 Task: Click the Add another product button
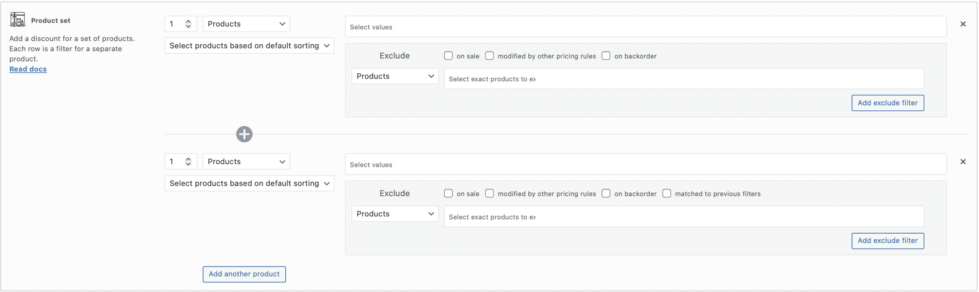(244, 274)
